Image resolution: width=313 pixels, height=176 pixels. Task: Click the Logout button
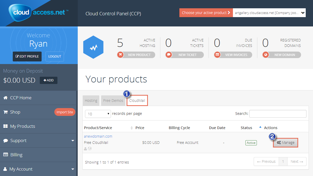tap(55, 57)
